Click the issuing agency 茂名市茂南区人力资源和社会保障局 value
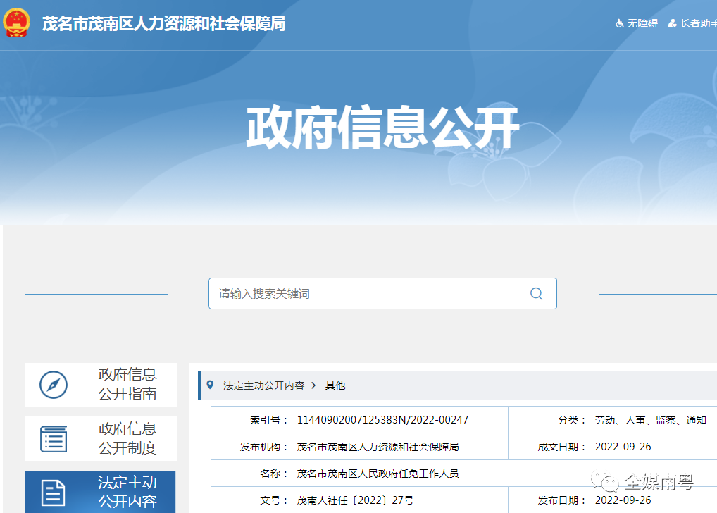The width and height of the screenshot is (717, 513). point(378,447)
